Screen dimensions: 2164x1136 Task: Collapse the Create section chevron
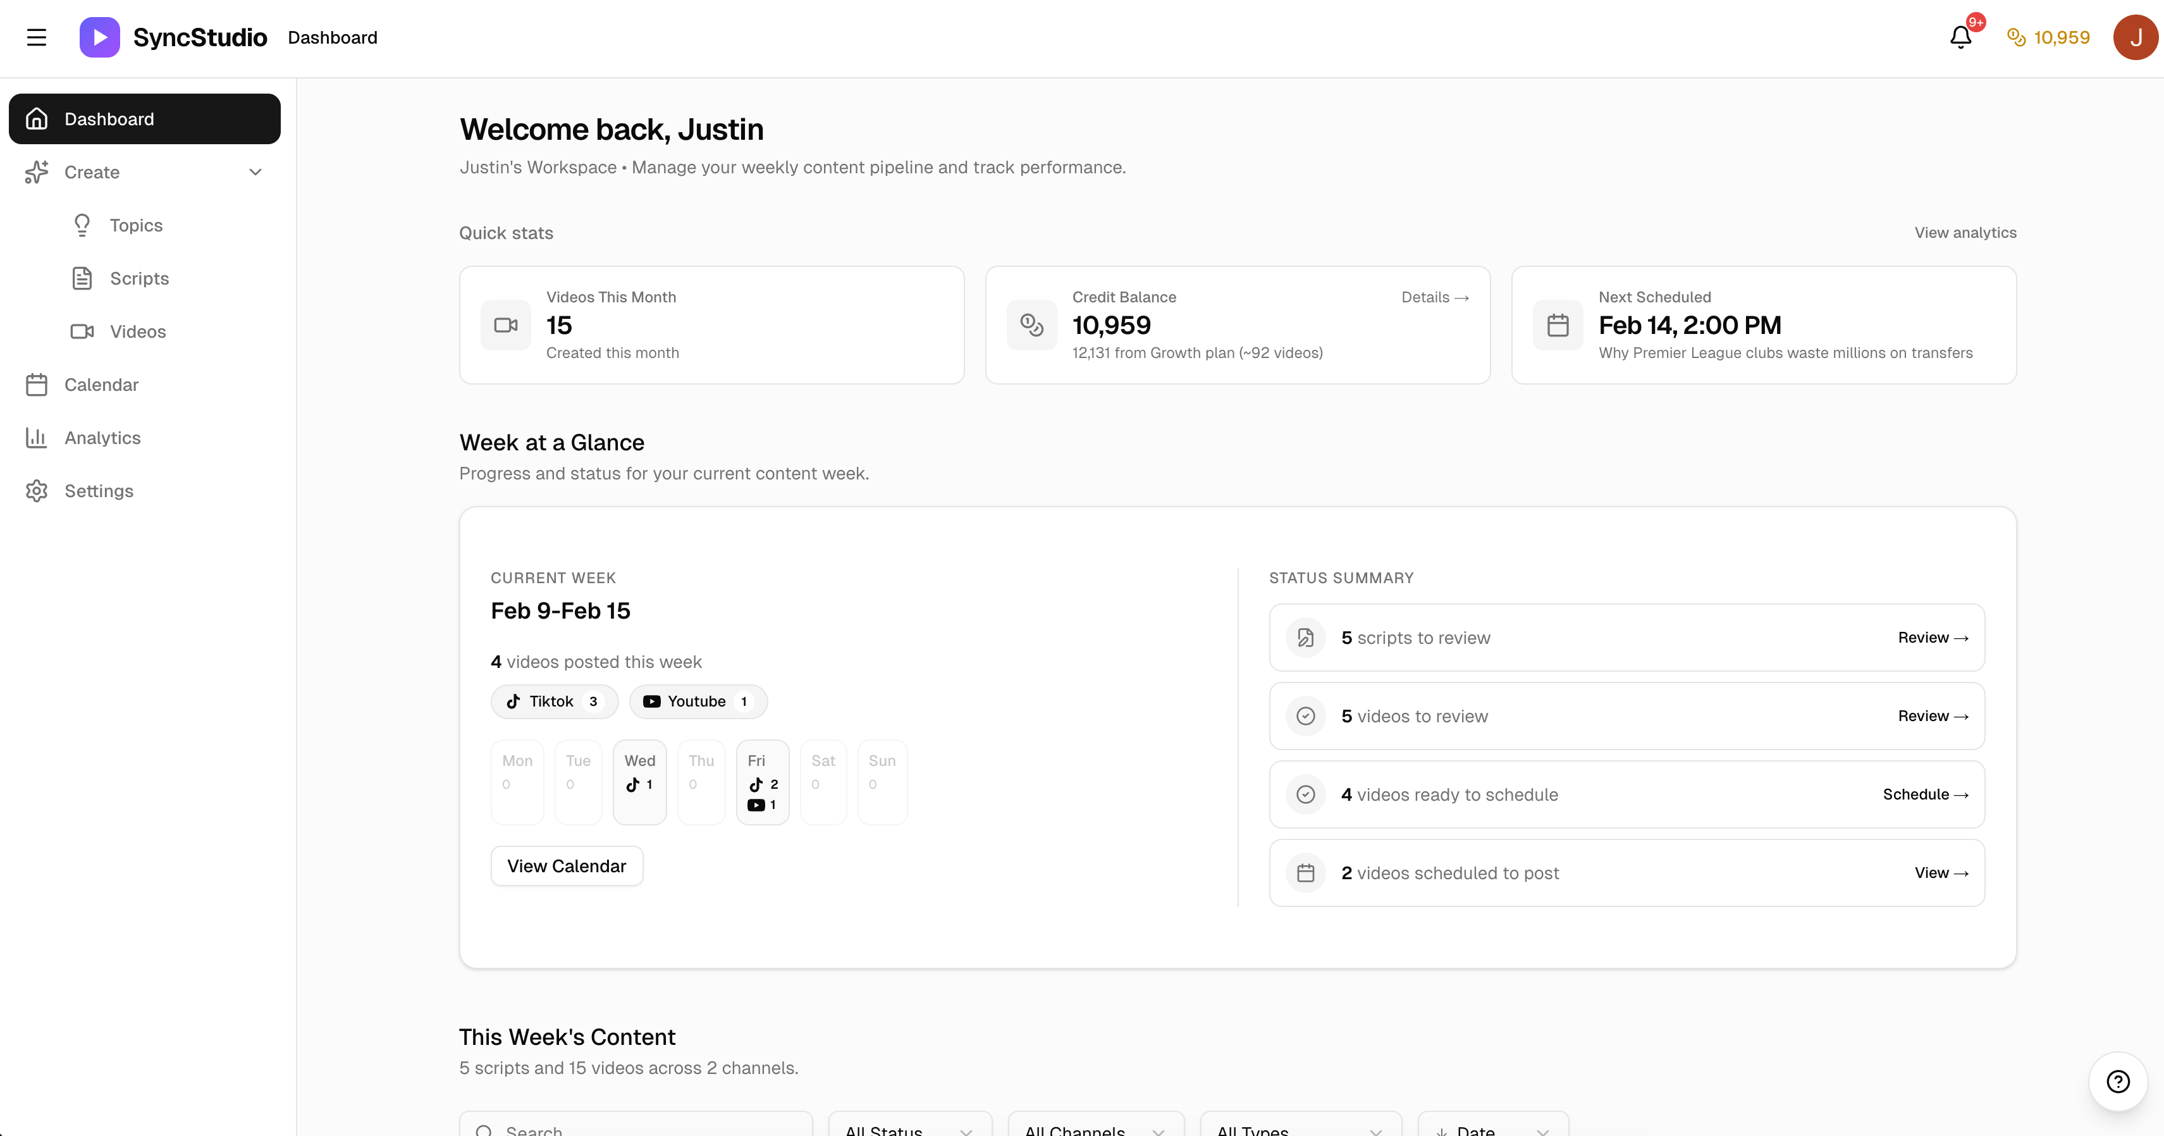[255, 172]
